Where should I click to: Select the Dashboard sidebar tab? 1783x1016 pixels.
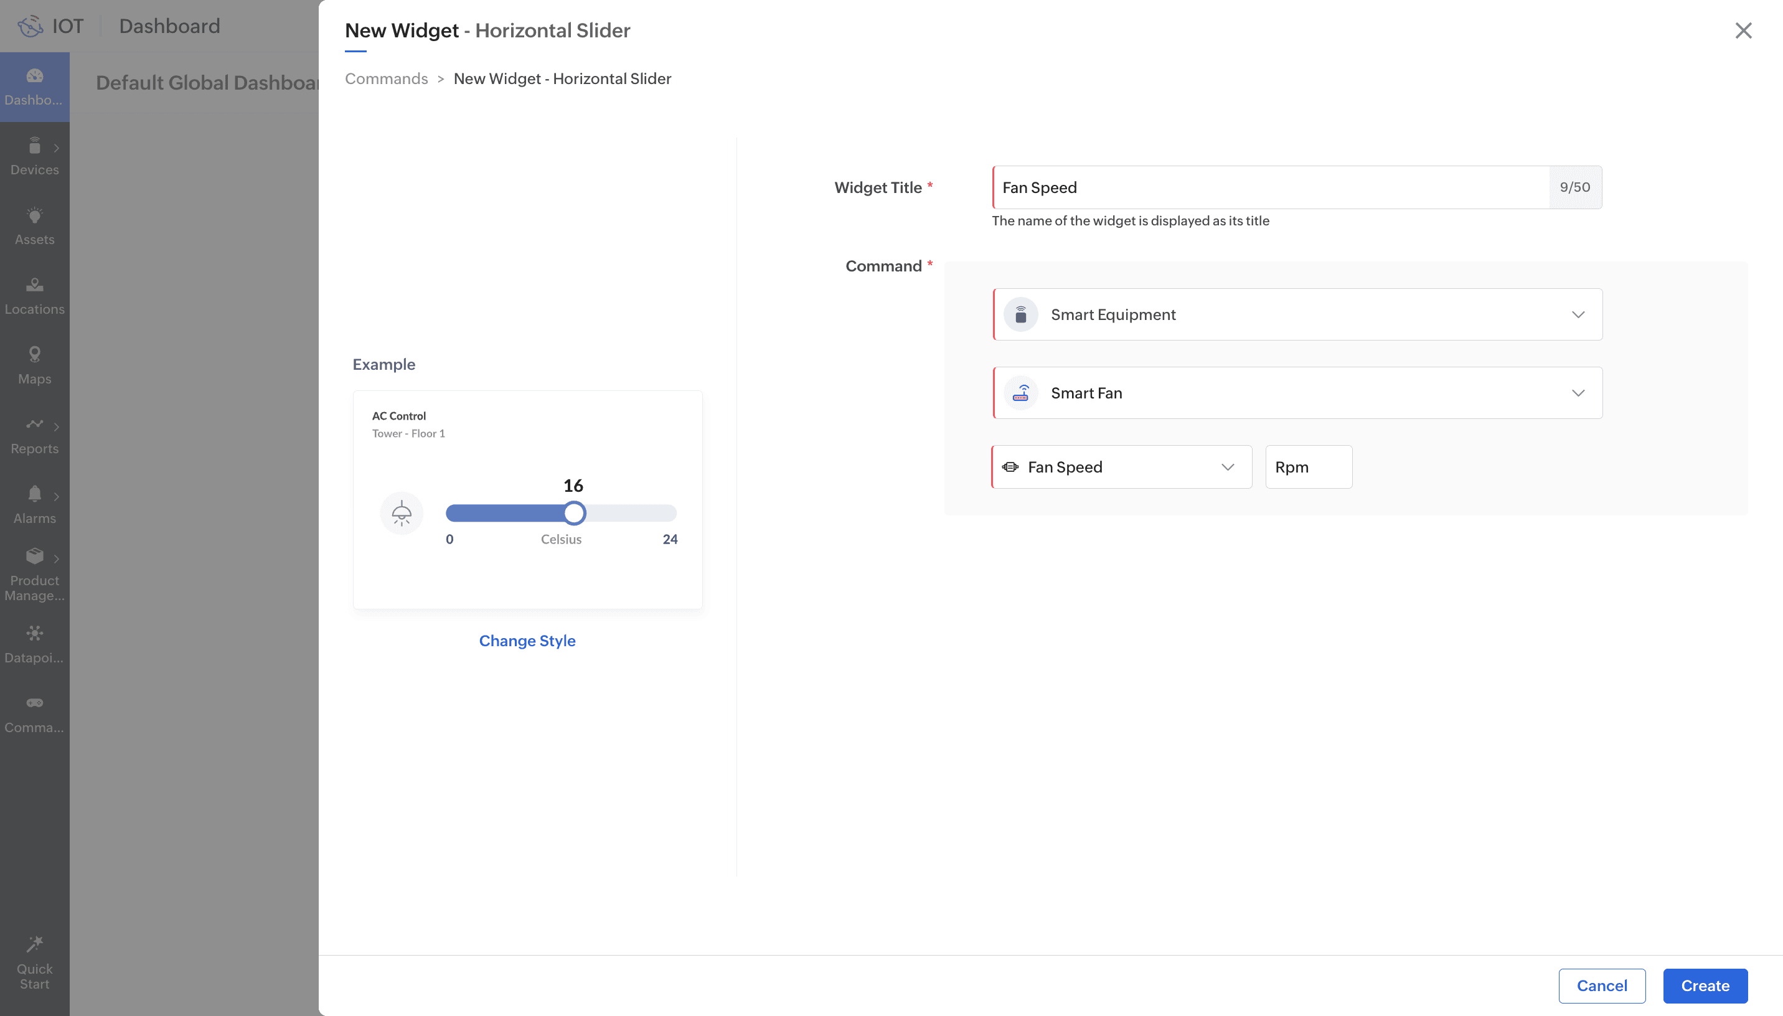34,87
